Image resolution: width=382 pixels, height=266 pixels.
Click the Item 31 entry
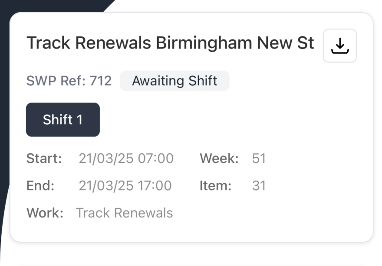260,186
